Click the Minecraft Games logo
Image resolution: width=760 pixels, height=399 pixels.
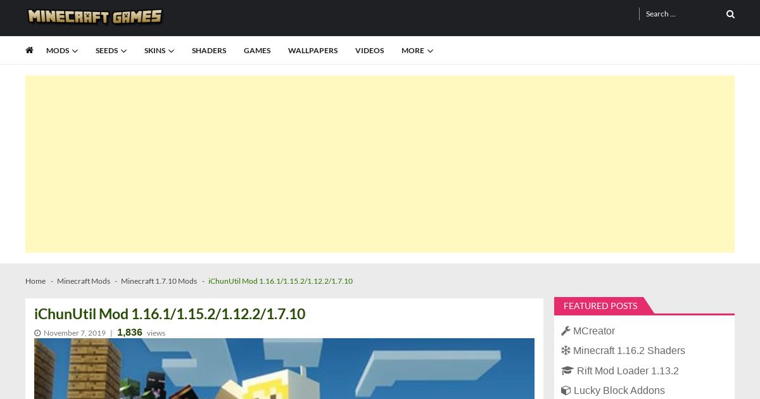95,16
